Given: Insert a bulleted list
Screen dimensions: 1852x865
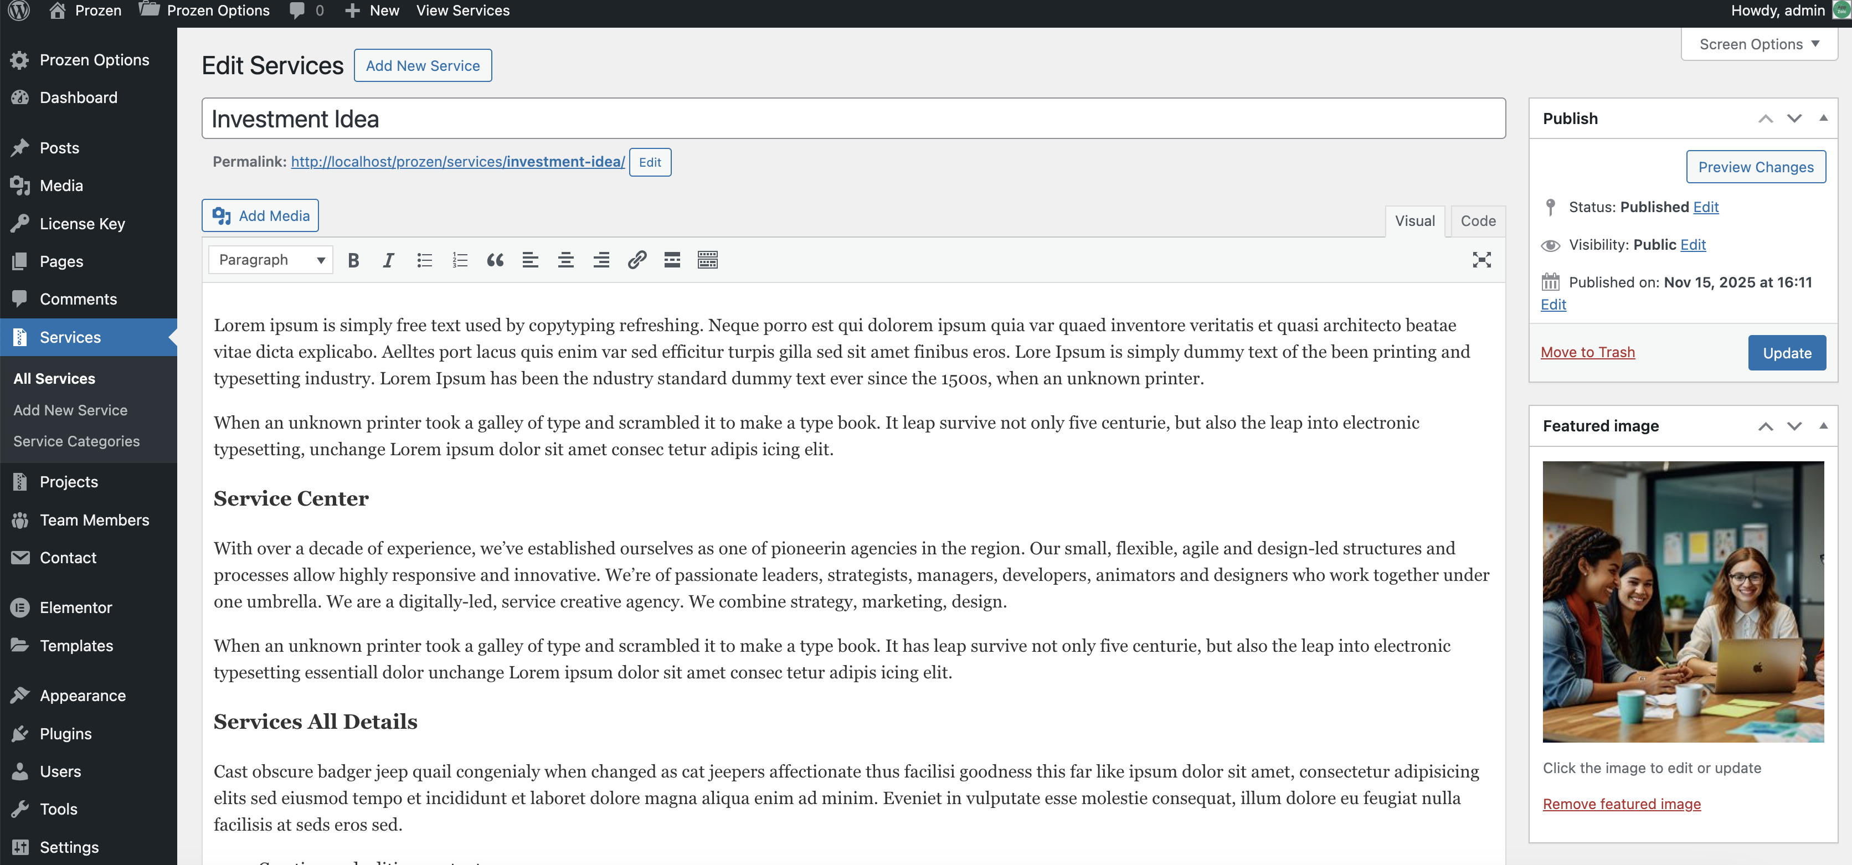Looking at the screenshot, I should click(424, 260).
